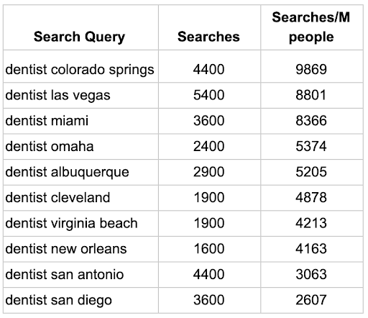
Task: Click the dentist virginia beach cell
Action: [80, 224]
